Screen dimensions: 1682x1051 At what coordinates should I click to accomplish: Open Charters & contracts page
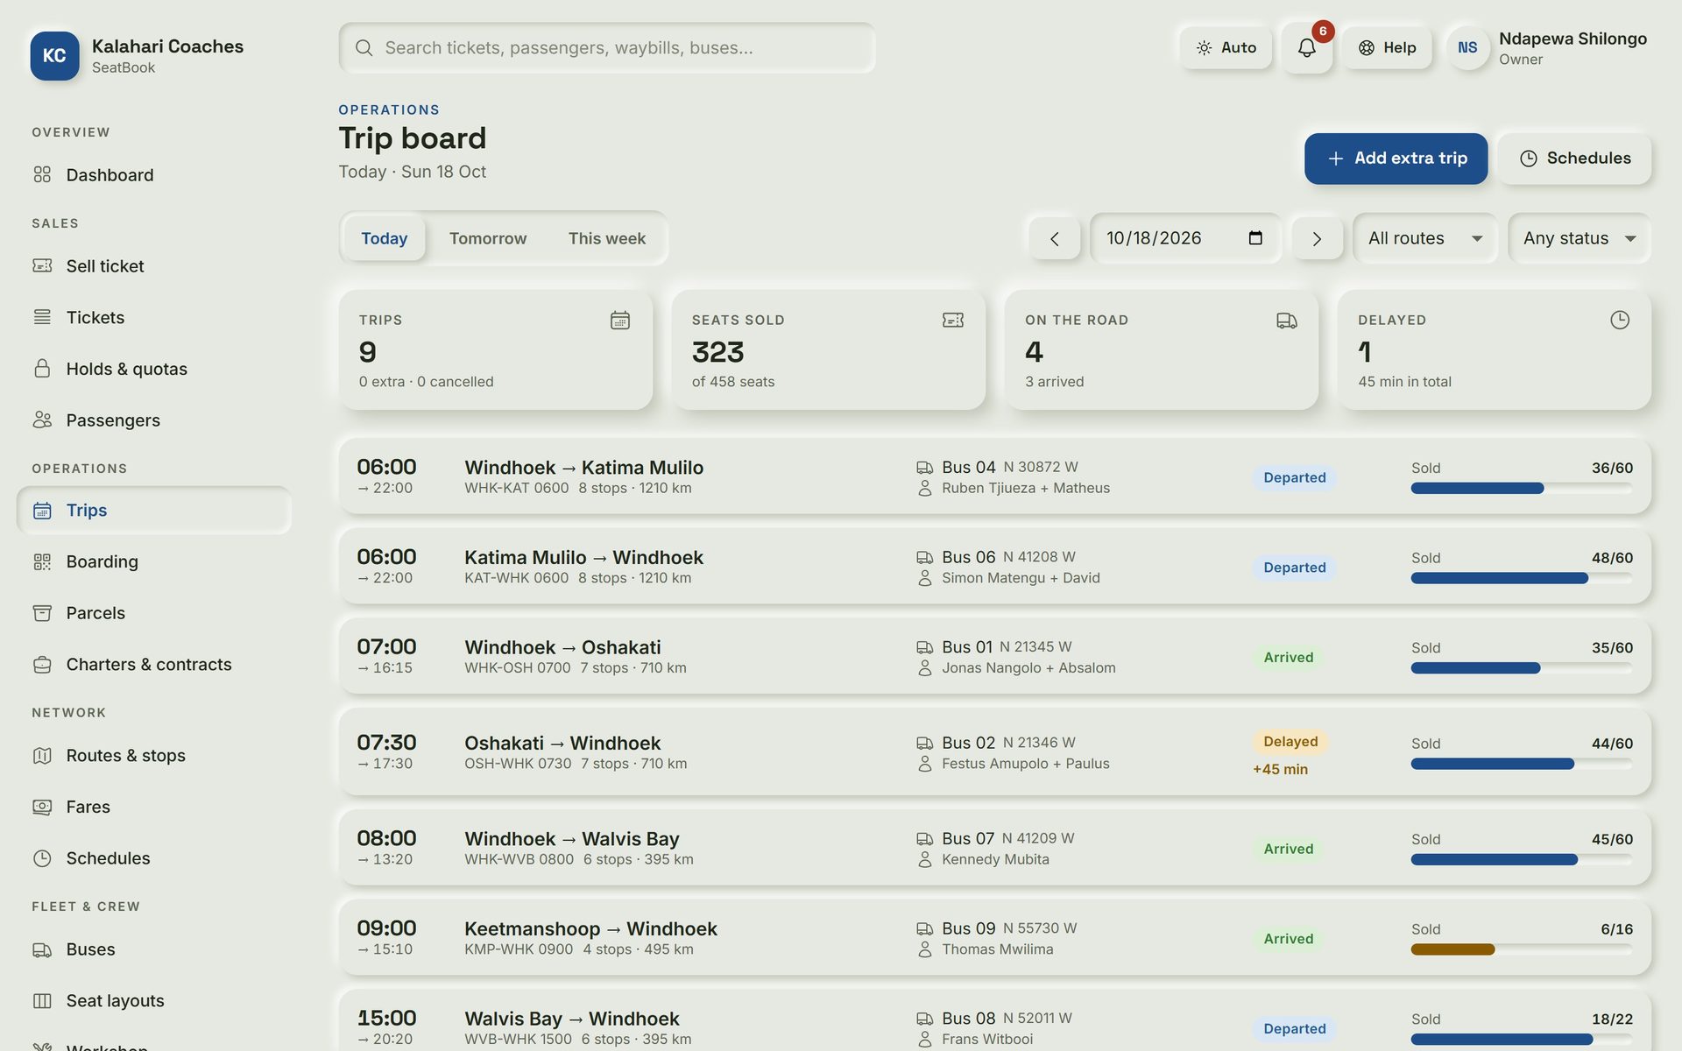coord(154,665)
